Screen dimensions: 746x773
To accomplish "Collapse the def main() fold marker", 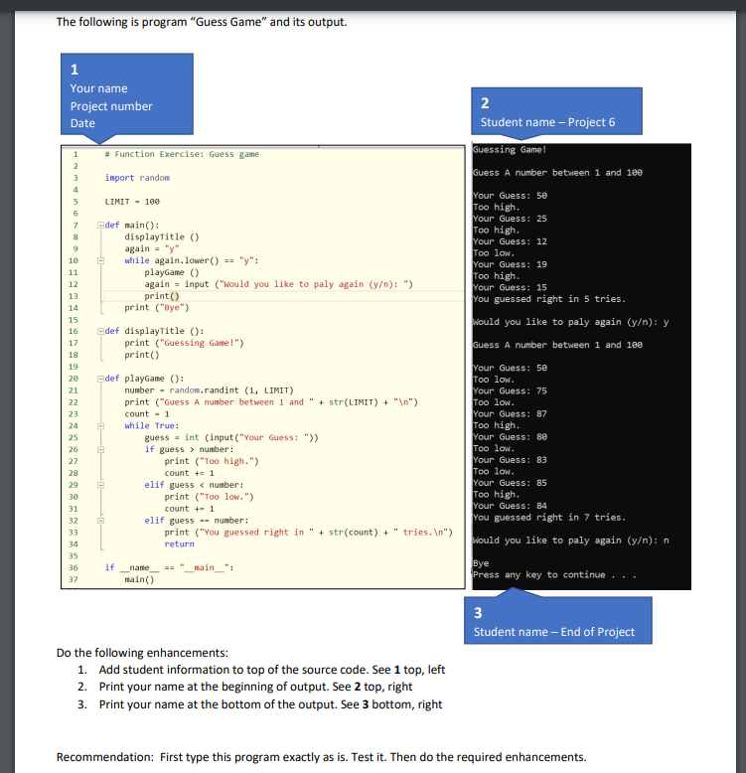I will click(x=100, y=226).
